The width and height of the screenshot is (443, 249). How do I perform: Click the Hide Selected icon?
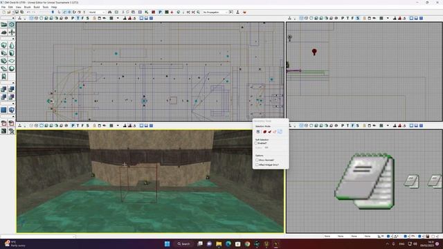pyautogui.click(x=12, y=123)
